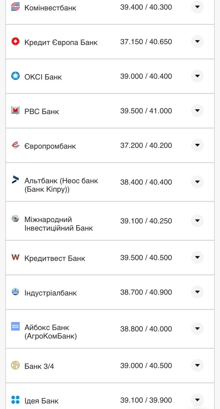
Task: Select the ОКСІ Банк name link
Action: pos(43,76)
